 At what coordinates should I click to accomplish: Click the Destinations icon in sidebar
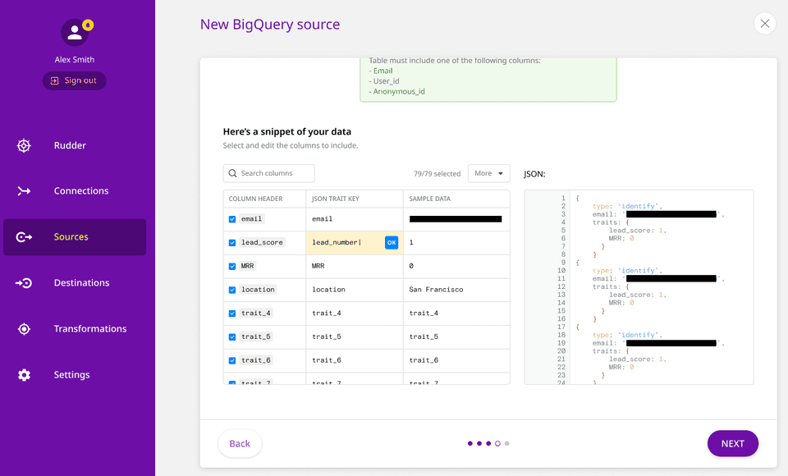click(24, 283)
